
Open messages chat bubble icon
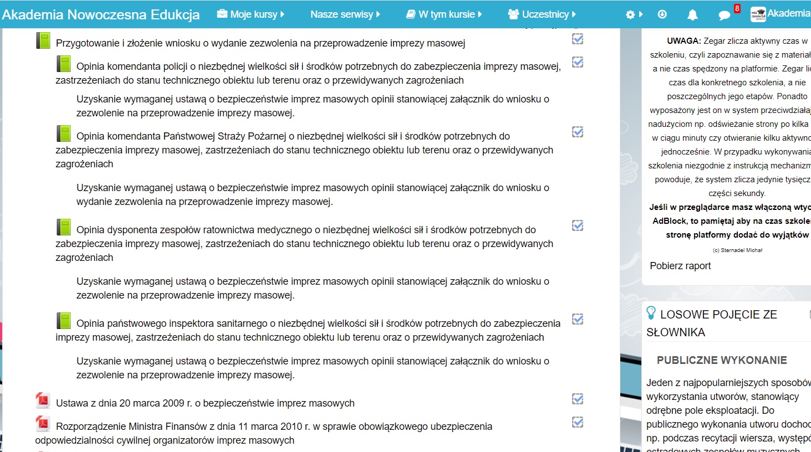coord(724,15)
